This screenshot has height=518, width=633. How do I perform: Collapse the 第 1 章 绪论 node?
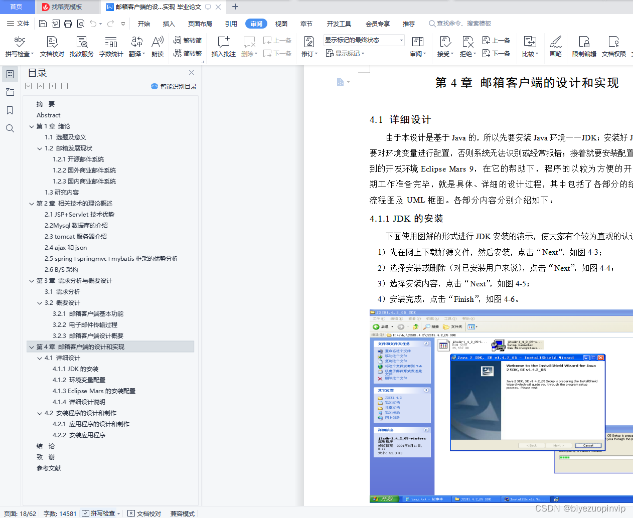tap(32, 126)
